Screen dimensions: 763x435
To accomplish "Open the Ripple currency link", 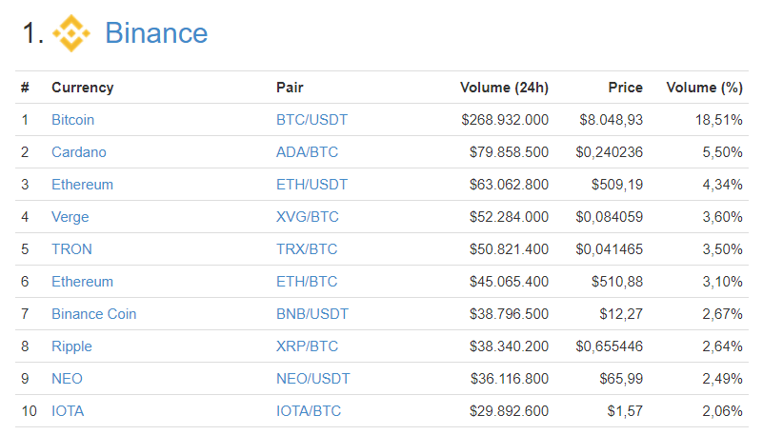I will pos(71,346).
